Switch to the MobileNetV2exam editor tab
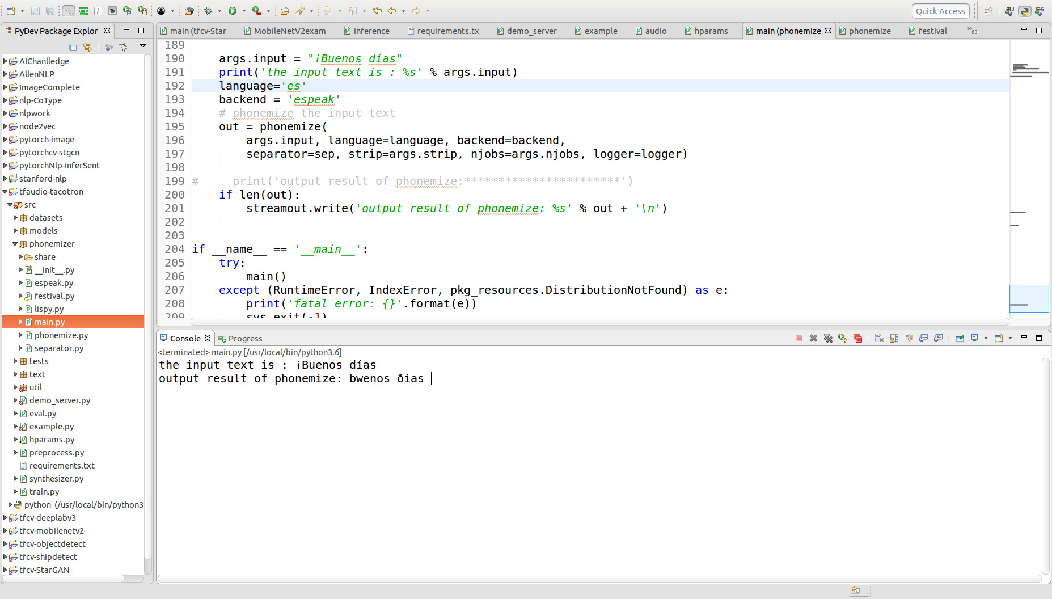 coord(285,31)
